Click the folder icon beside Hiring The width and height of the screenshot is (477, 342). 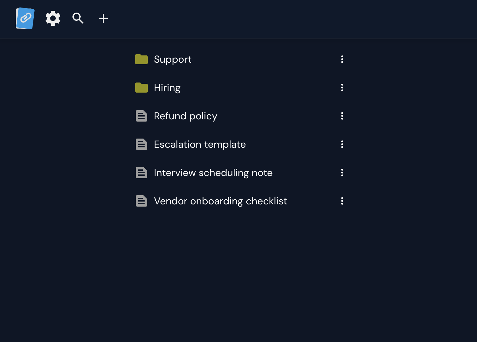point(141,88)
